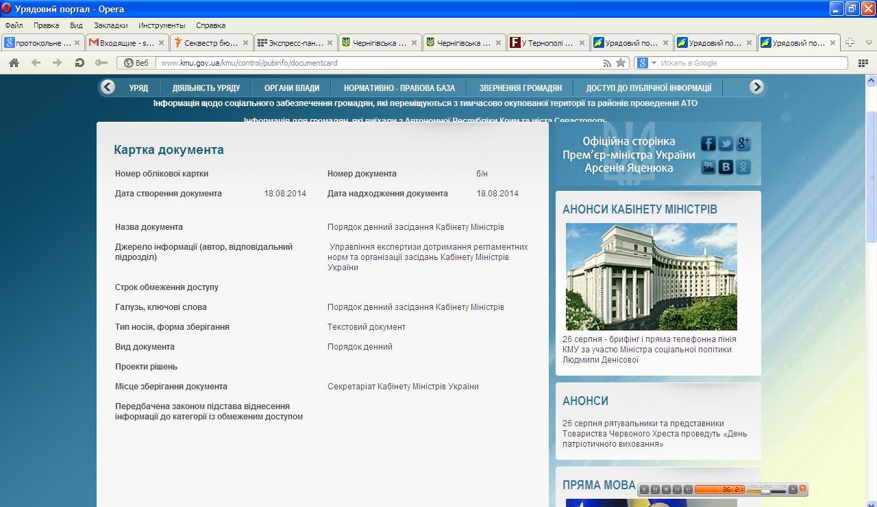Go to browser home page icon
This screenshot has width=877, height=507.
14,63
